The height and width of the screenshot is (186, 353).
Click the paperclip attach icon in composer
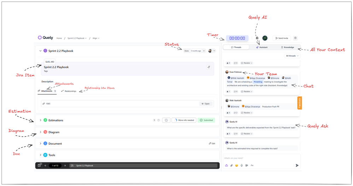(x=231, y=165)
